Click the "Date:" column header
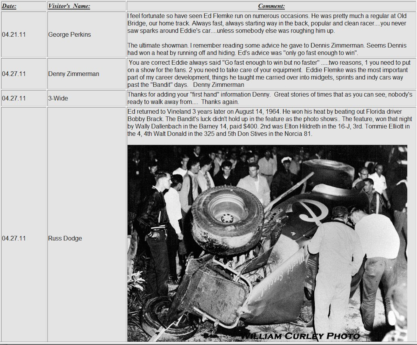 pyautogui.click(x=9, y=6)
